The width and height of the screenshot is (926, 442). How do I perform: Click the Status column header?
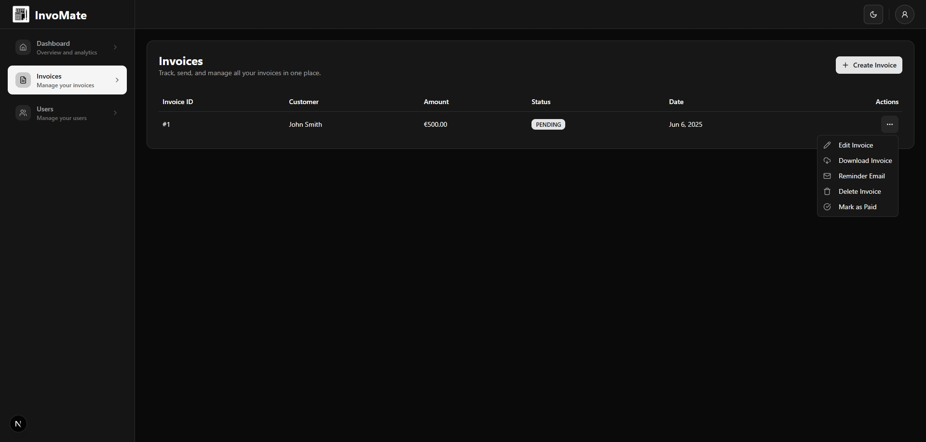click(541, 102)
